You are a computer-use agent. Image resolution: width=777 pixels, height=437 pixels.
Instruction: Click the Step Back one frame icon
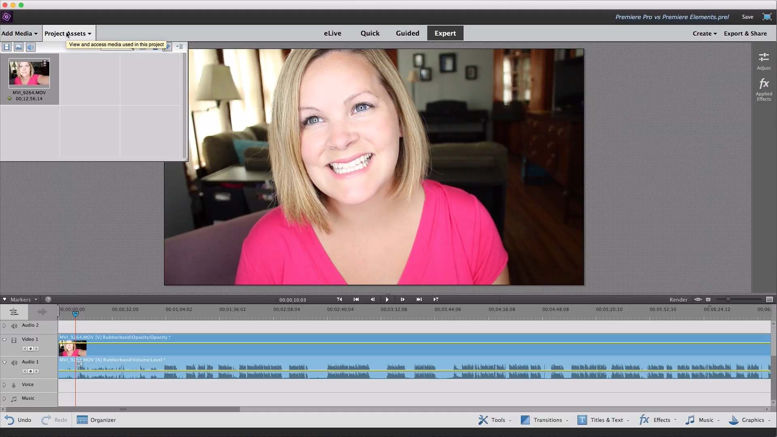click(372, 299)
